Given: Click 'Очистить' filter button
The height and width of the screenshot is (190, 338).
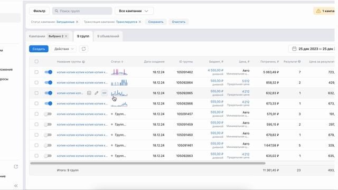Looking at the screenshot, I should (179, 22).
